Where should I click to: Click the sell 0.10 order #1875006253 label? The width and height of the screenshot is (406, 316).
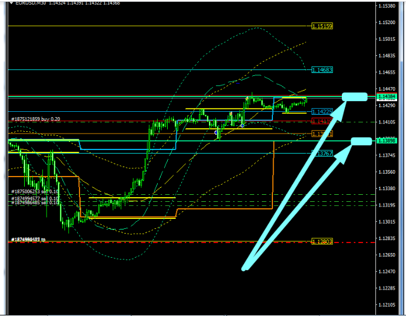[x=35, y=192]
